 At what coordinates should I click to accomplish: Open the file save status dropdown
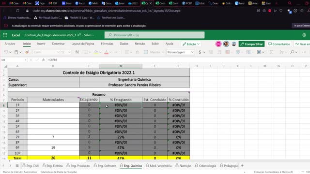coord(89,35)
